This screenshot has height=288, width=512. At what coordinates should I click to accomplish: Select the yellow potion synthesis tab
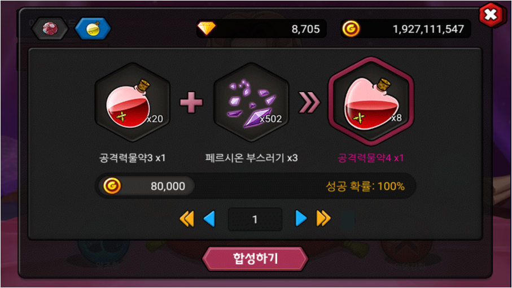click(93, 29)
